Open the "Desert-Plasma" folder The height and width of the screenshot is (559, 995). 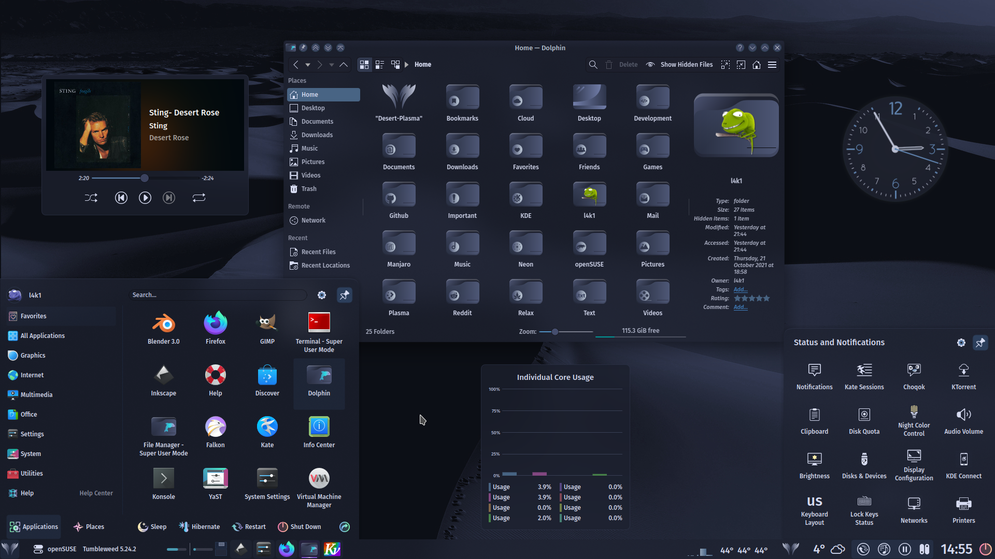pos(399,103)
